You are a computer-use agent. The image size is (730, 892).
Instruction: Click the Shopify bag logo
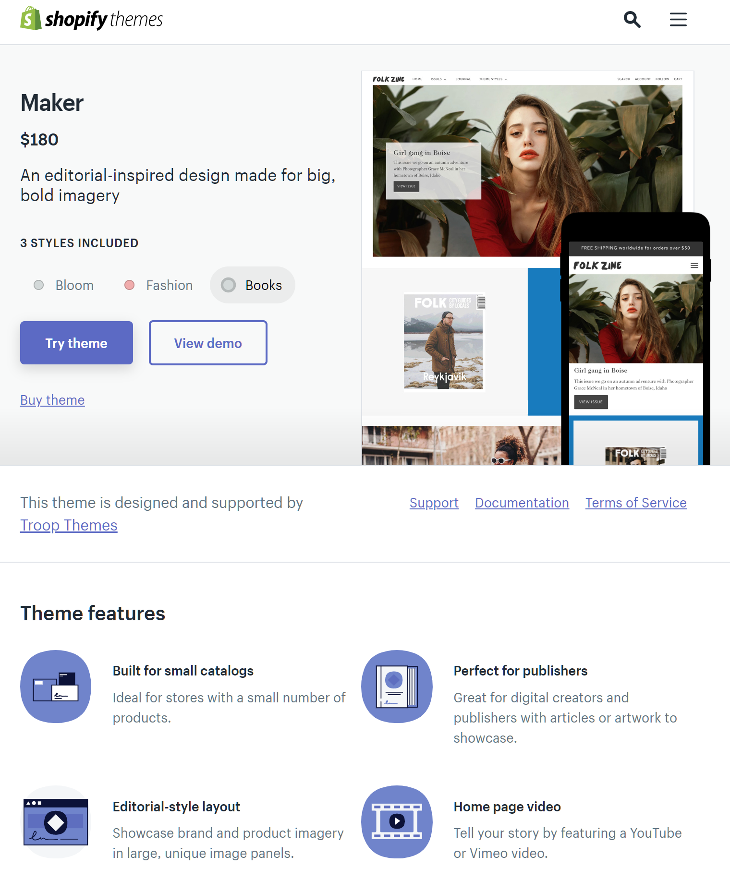(x=31, y=19)
